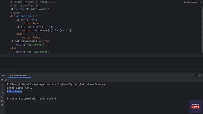Click the 'return True' statement
Screen dimensions: 203x114
point(30,23)
